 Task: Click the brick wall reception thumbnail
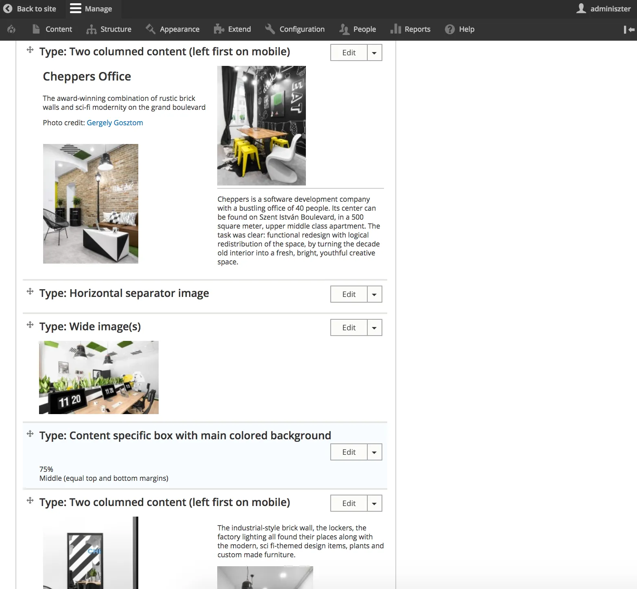coord(91,204)
